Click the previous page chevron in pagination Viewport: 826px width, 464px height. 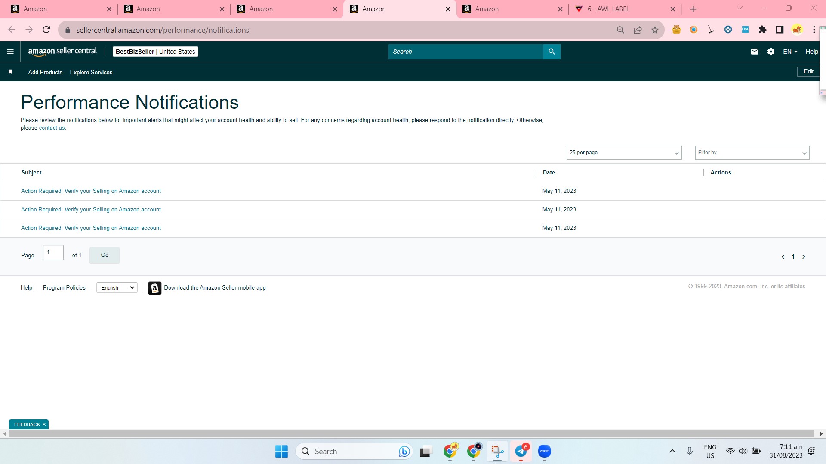783,257
